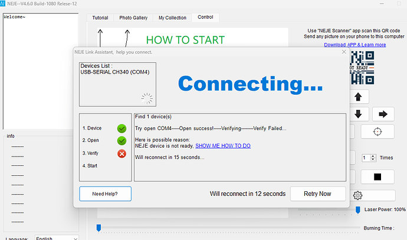Adjust the Laser Power slider handle
407x240 pixels.
click(357, 210)
